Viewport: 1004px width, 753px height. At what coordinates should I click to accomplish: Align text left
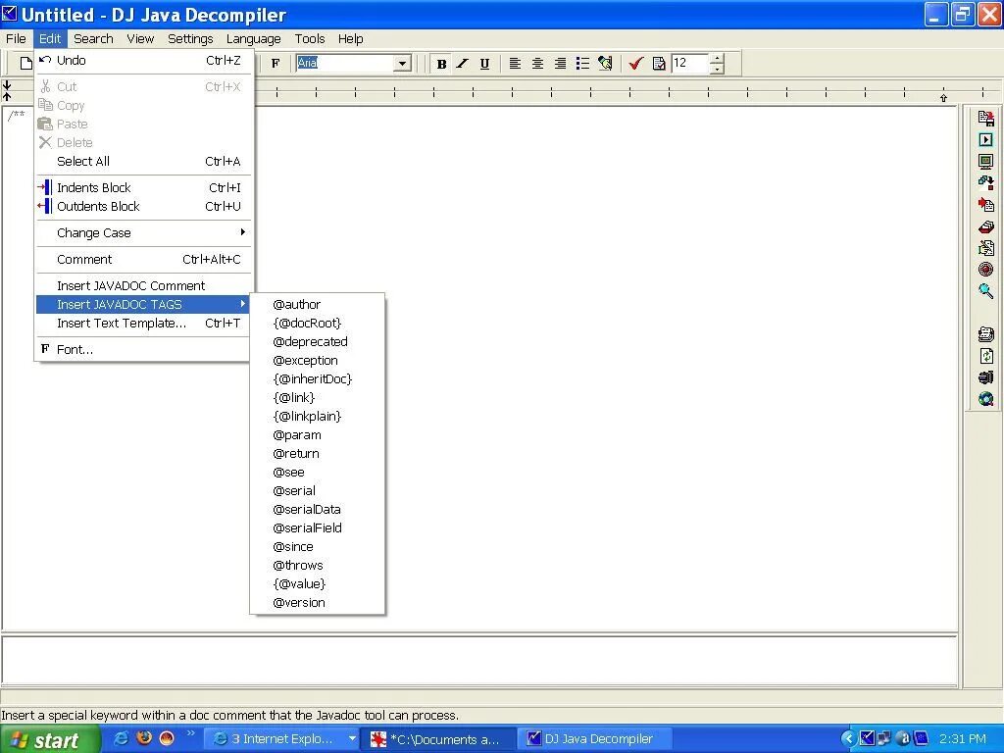[x=515, y=64]
